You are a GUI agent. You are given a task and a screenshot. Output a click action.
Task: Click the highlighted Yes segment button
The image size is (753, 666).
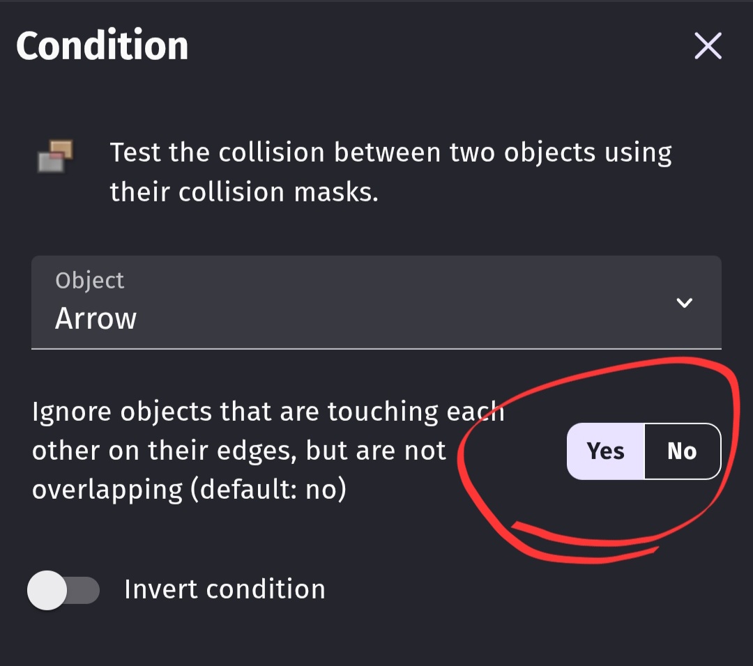[605, 451]
